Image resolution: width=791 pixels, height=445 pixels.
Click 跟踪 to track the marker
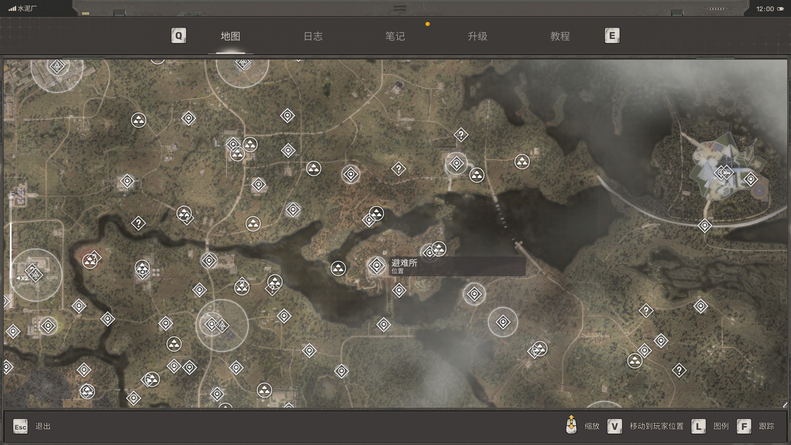[x=767, y=426]
